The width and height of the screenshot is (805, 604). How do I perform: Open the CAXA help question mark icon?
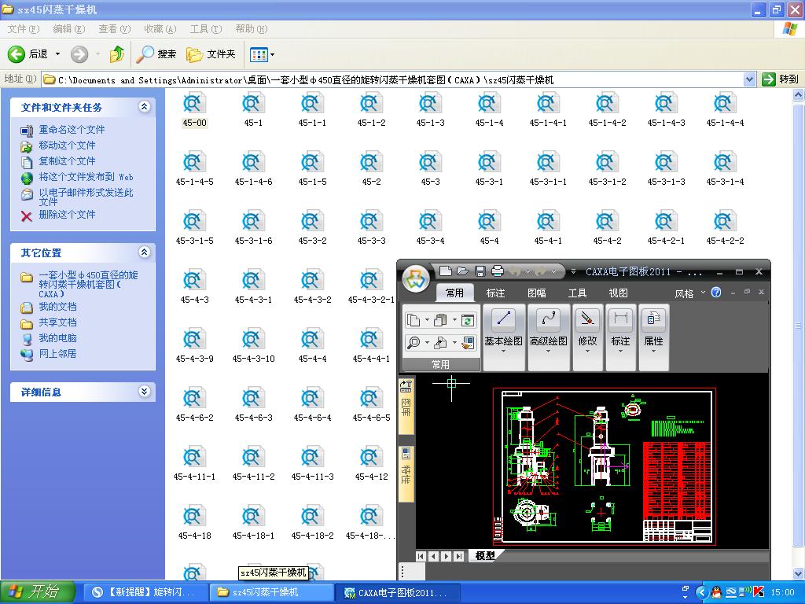point(716,293)
